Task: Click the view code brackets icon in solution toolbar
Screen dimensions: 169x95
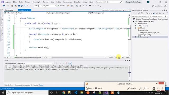Action: 163,13
